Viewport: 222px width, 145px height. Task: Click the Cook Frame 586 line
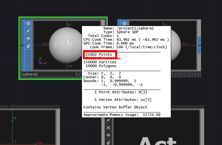[x=128, y=47]
